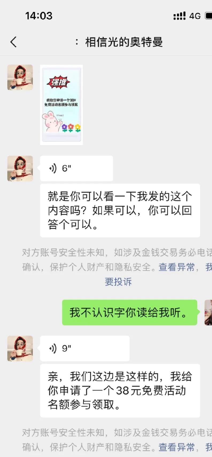Open the first 查看异常 link
The width and height of the screenshot is (212, 457).
[x=177, y=267]
